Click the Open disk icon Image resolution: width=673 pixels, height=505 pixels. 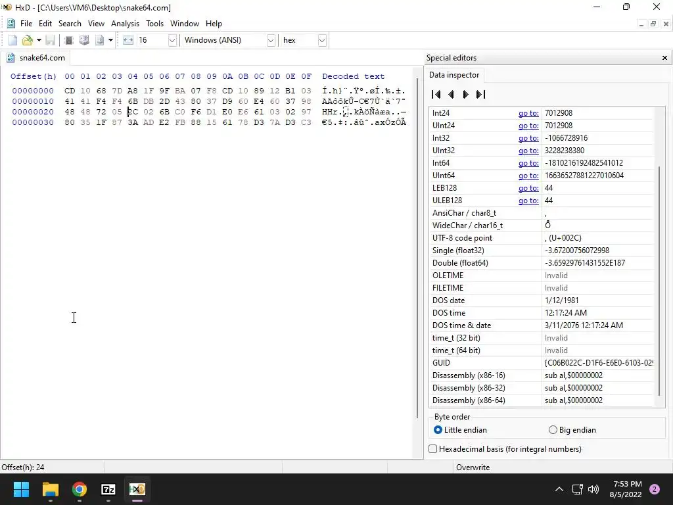(84, 40)
